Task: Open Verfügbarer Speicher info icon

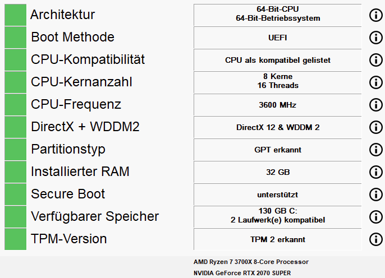Action: (x=376, y=217)
